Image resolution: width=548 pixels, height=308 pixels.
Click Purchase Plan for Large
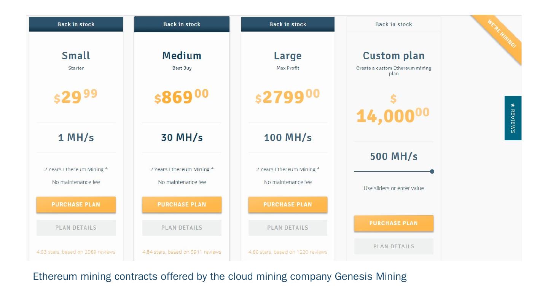pos(288,205)
